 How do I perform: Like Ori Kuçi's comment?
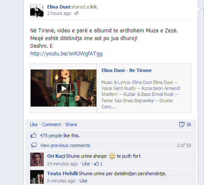[x=86, y=164]
